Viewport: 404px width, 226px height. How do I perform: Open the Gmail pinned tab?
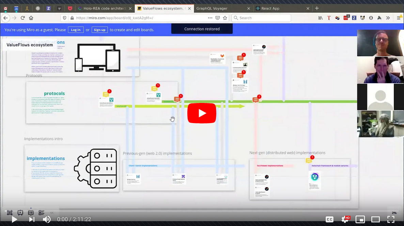point(5,8)
